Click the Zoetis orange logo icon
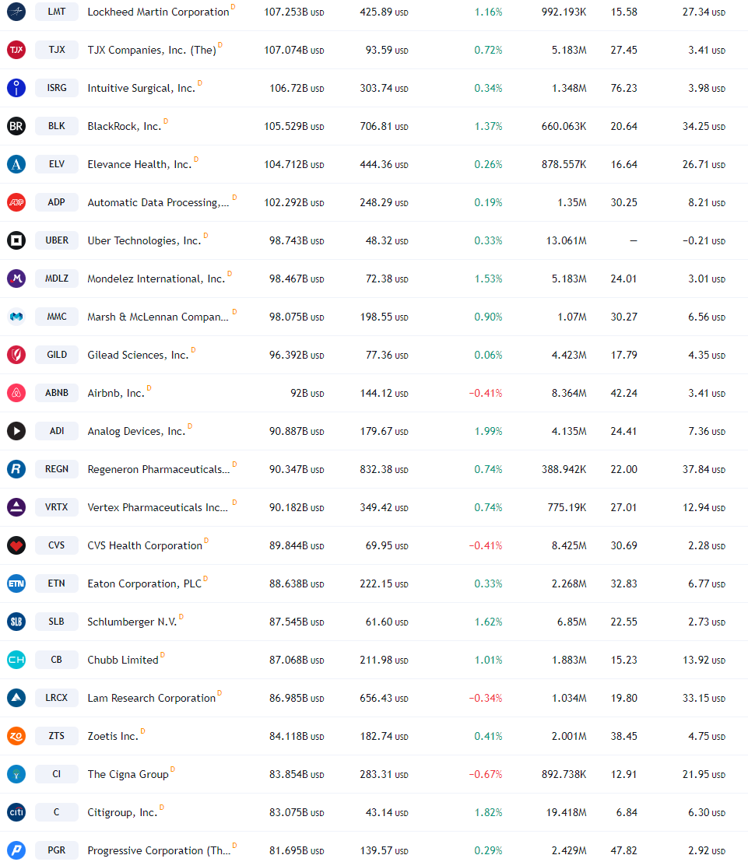 coord(16,735)
